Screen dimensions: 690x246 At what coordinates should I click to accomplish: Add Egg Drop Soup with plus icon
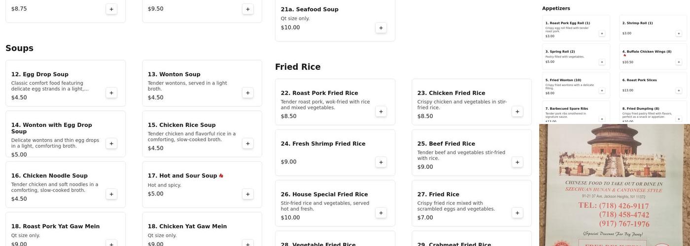coord(111,93)
